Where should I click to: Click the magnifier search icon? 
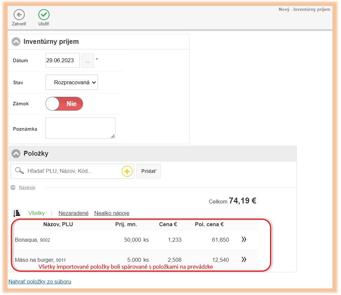click(x=20, y=171)
